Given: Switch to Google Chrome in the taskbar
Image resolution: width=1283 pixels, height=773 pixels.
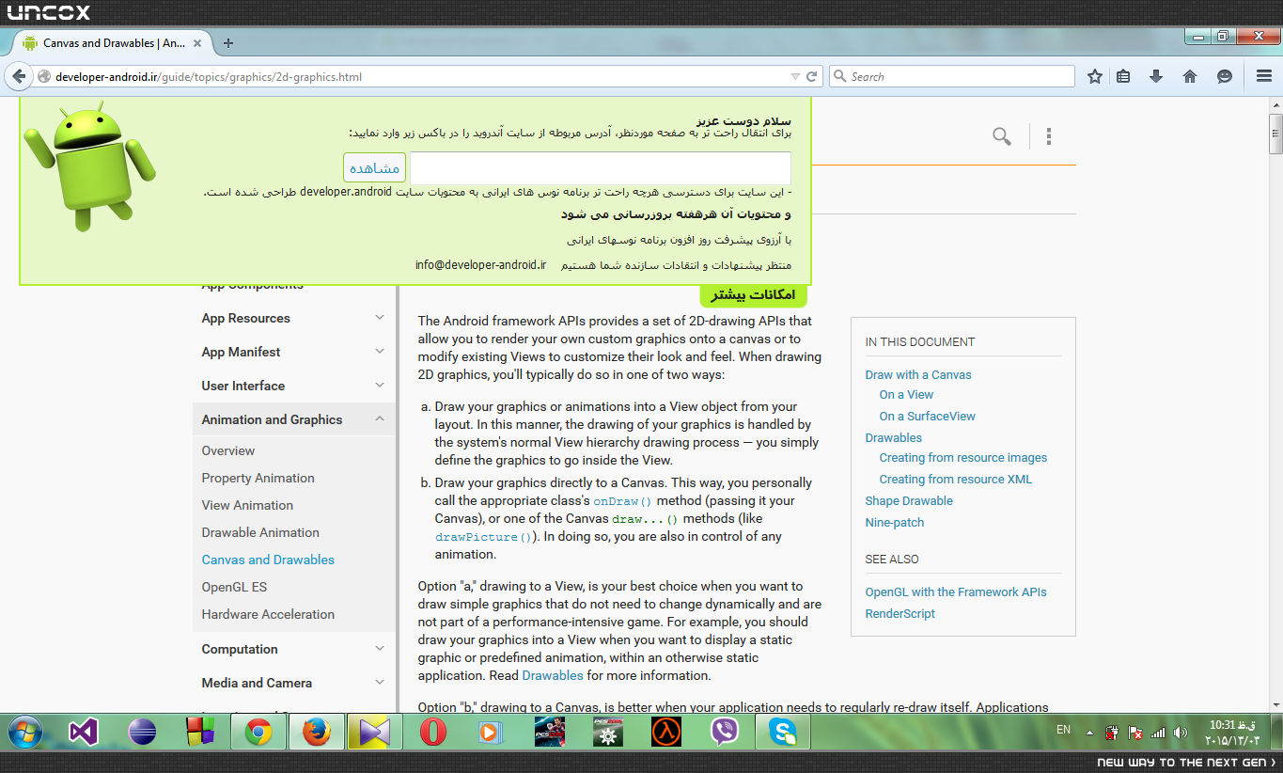Looking at the screenshot, I should 258,732.
